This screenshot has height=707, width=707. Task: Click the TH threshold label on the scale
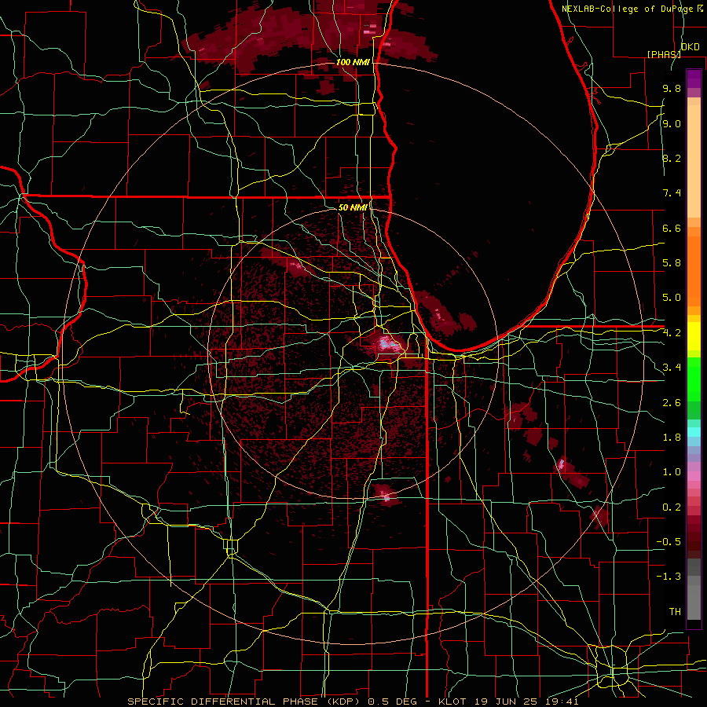pos(675,612)
